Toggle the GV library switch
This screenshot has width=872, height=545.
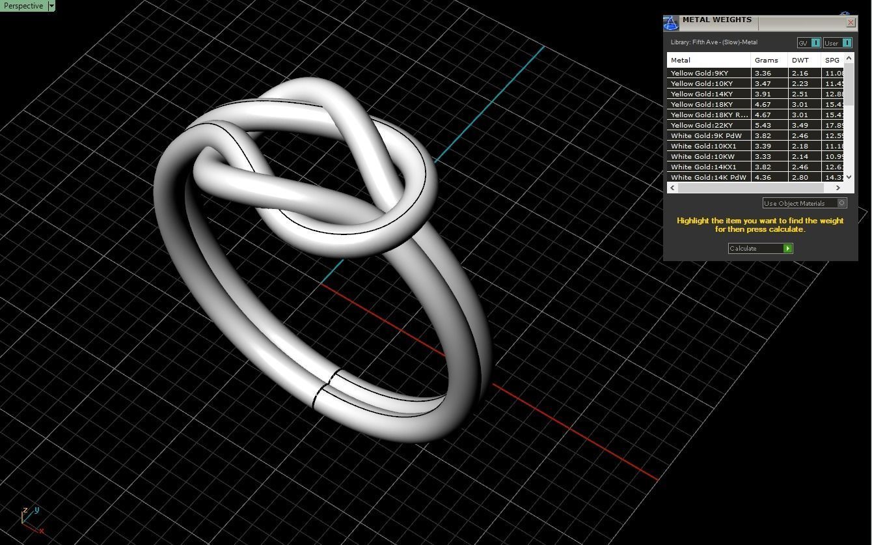click(809, 43)
